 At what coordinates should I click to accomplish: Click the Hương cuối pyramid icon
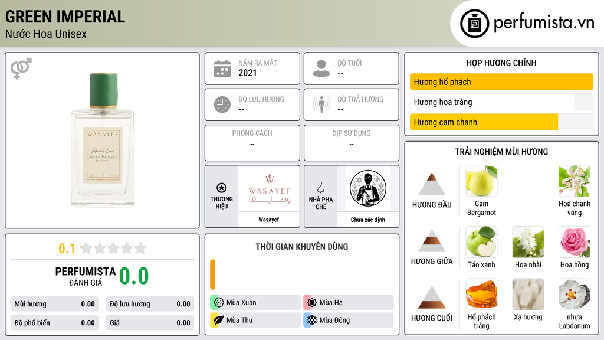click(x=432, y=297)
